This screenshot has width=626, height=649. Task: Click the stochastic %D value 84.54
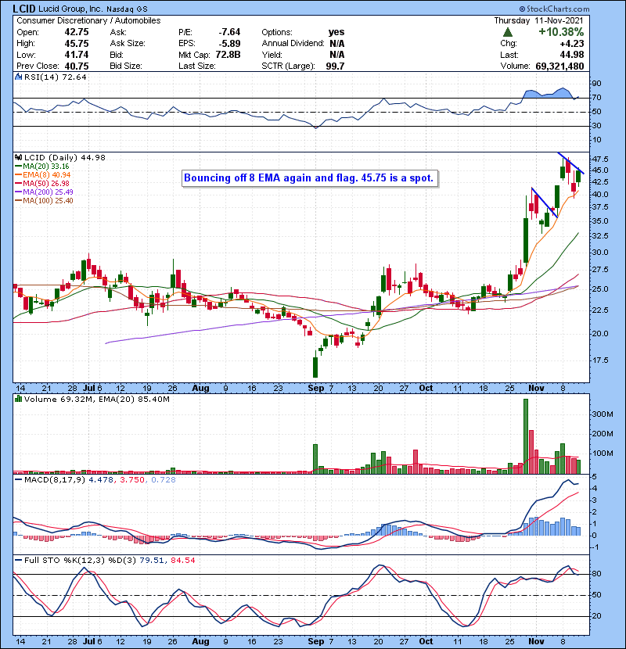[182, 560]
